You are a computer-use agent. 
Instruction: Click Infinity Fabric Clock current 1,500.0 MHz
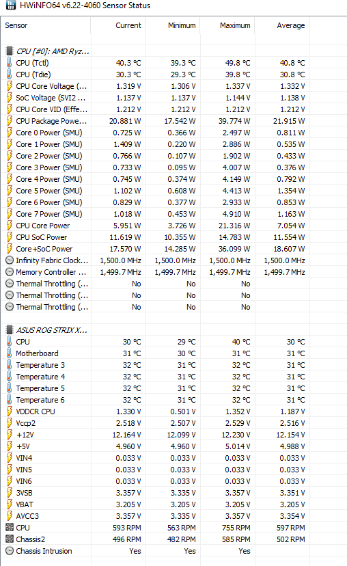(x=120, y=260)
